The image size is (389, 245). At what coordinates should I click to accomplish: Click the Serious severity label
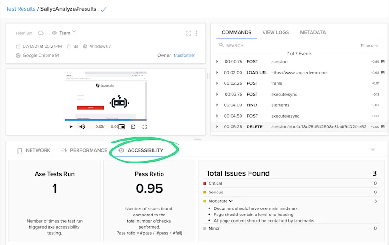216,192
